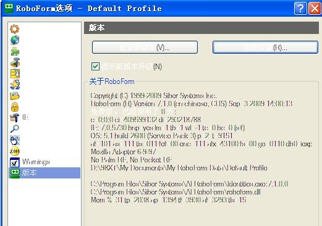The height and width of the screenshot is (226, 322).
Task: Open the IE toolbox hammer category
Action: [19, 118]
